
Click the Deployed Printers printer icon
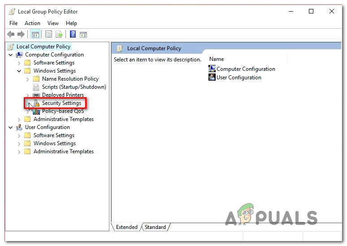[x=36, y=95]
